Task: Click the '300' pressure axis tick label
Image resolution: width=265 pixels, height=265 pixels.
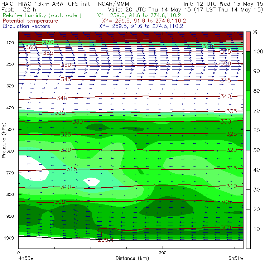Action: [x=10, y=86]
